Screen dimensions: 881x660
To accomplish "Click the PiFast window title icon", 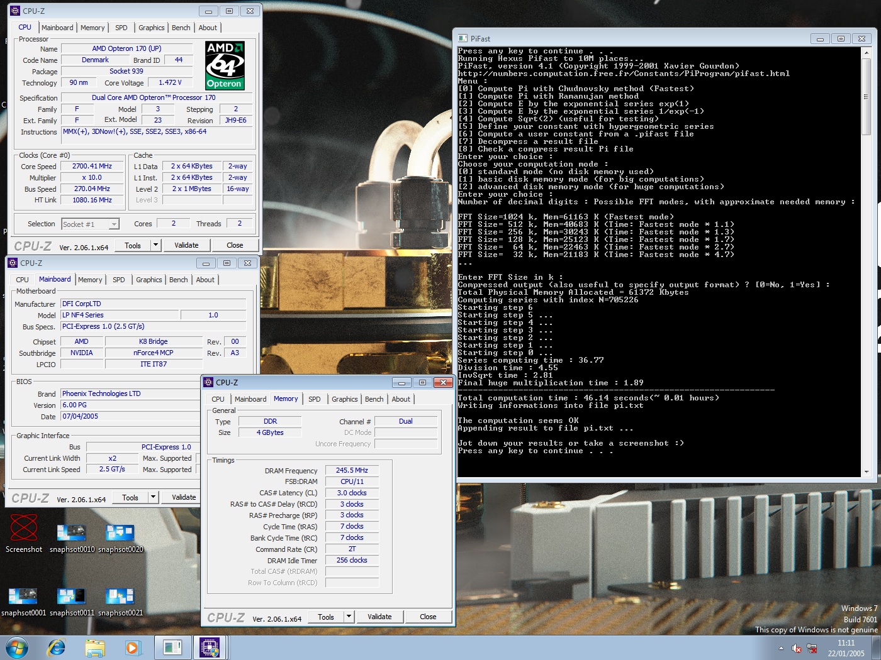I will coord(463,38).
